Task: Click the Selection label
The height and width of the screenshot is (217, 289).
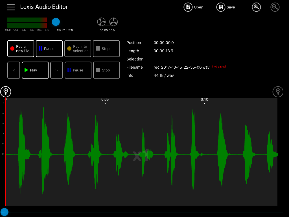Action: pyautogui.click(x=135, y=59)
